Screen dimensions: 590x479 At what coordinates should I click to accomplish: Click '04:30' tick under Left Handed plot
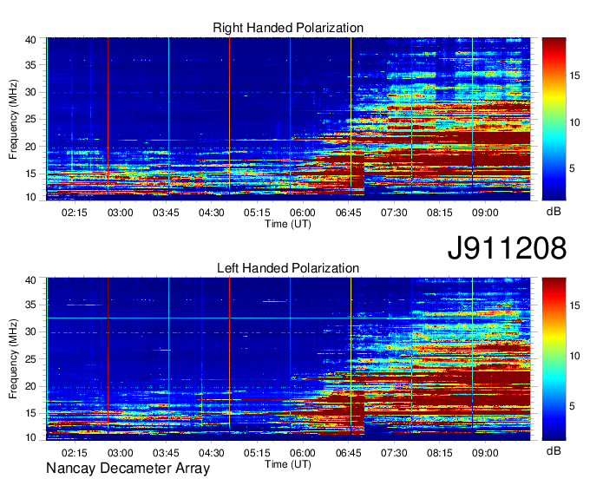pyautogui.click(x=212, y=453)
